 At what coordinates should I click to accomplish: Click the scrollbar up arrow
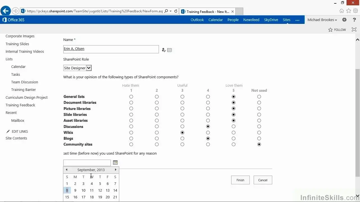357,40
